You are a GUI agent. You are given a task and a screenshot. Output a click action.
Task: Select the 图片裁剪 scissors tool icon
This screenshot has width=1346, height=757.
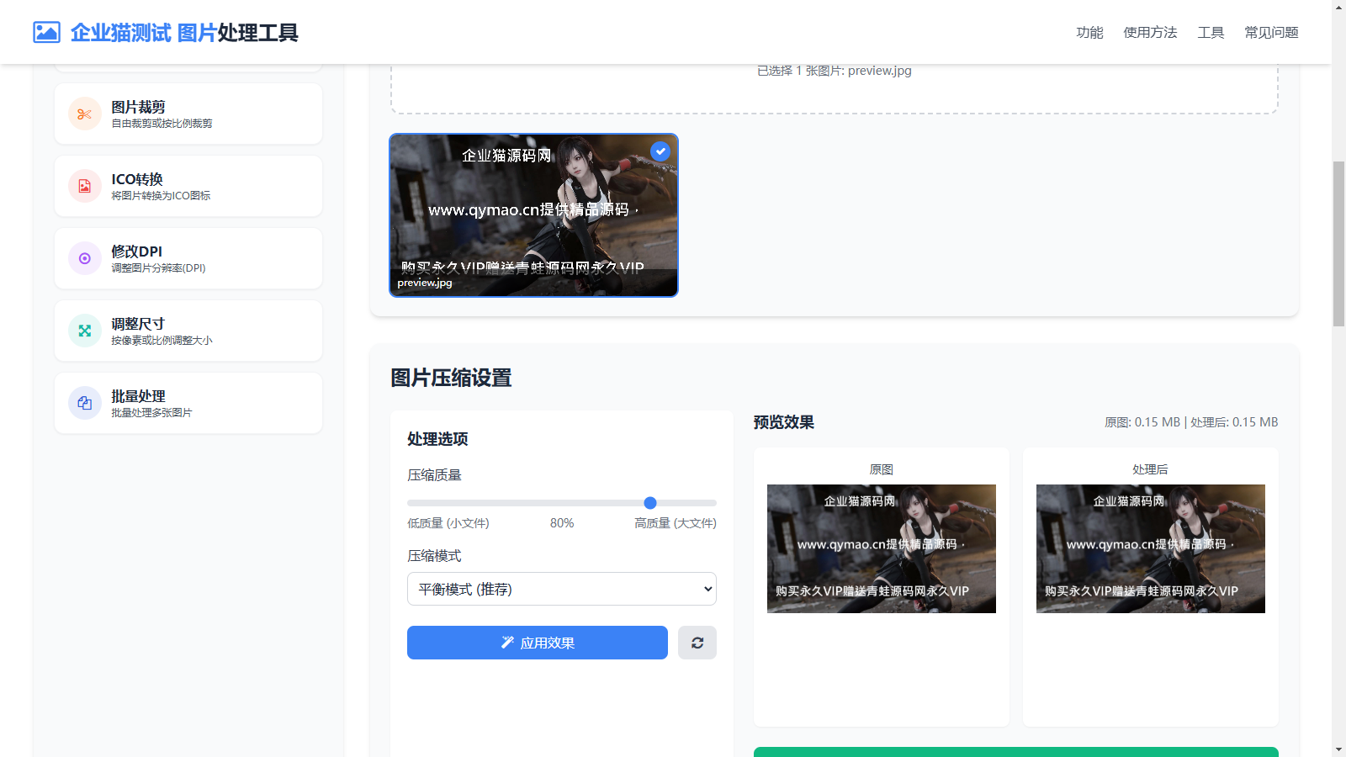click(x=84, y=114)
